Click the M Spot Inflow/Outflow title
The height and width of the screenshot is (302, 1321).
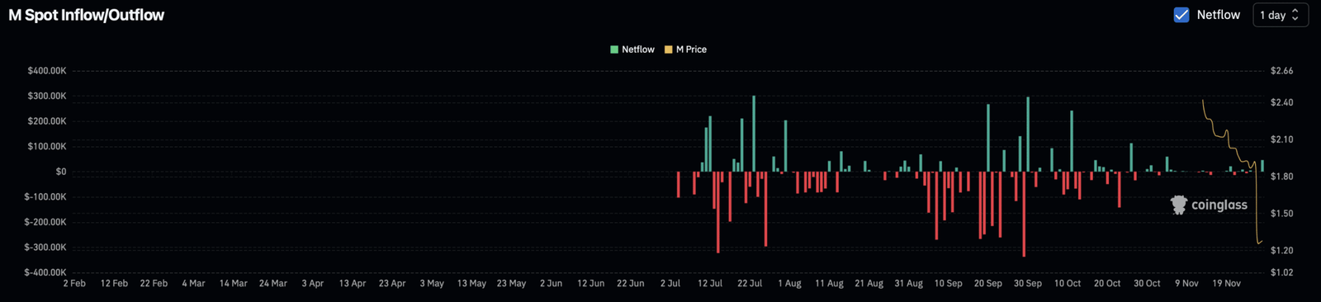pyautogui.click(x=87, y=15)
